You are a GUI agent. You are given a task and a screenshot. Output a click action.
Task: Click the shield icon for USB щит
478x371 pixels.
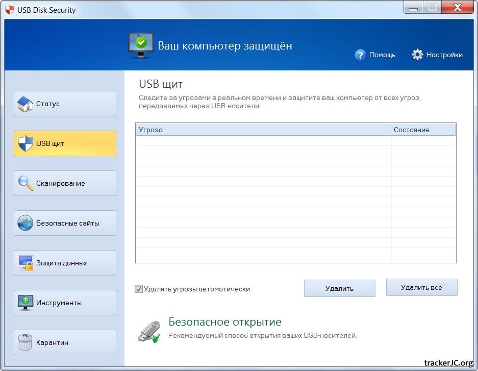click(x=25, y=143)
